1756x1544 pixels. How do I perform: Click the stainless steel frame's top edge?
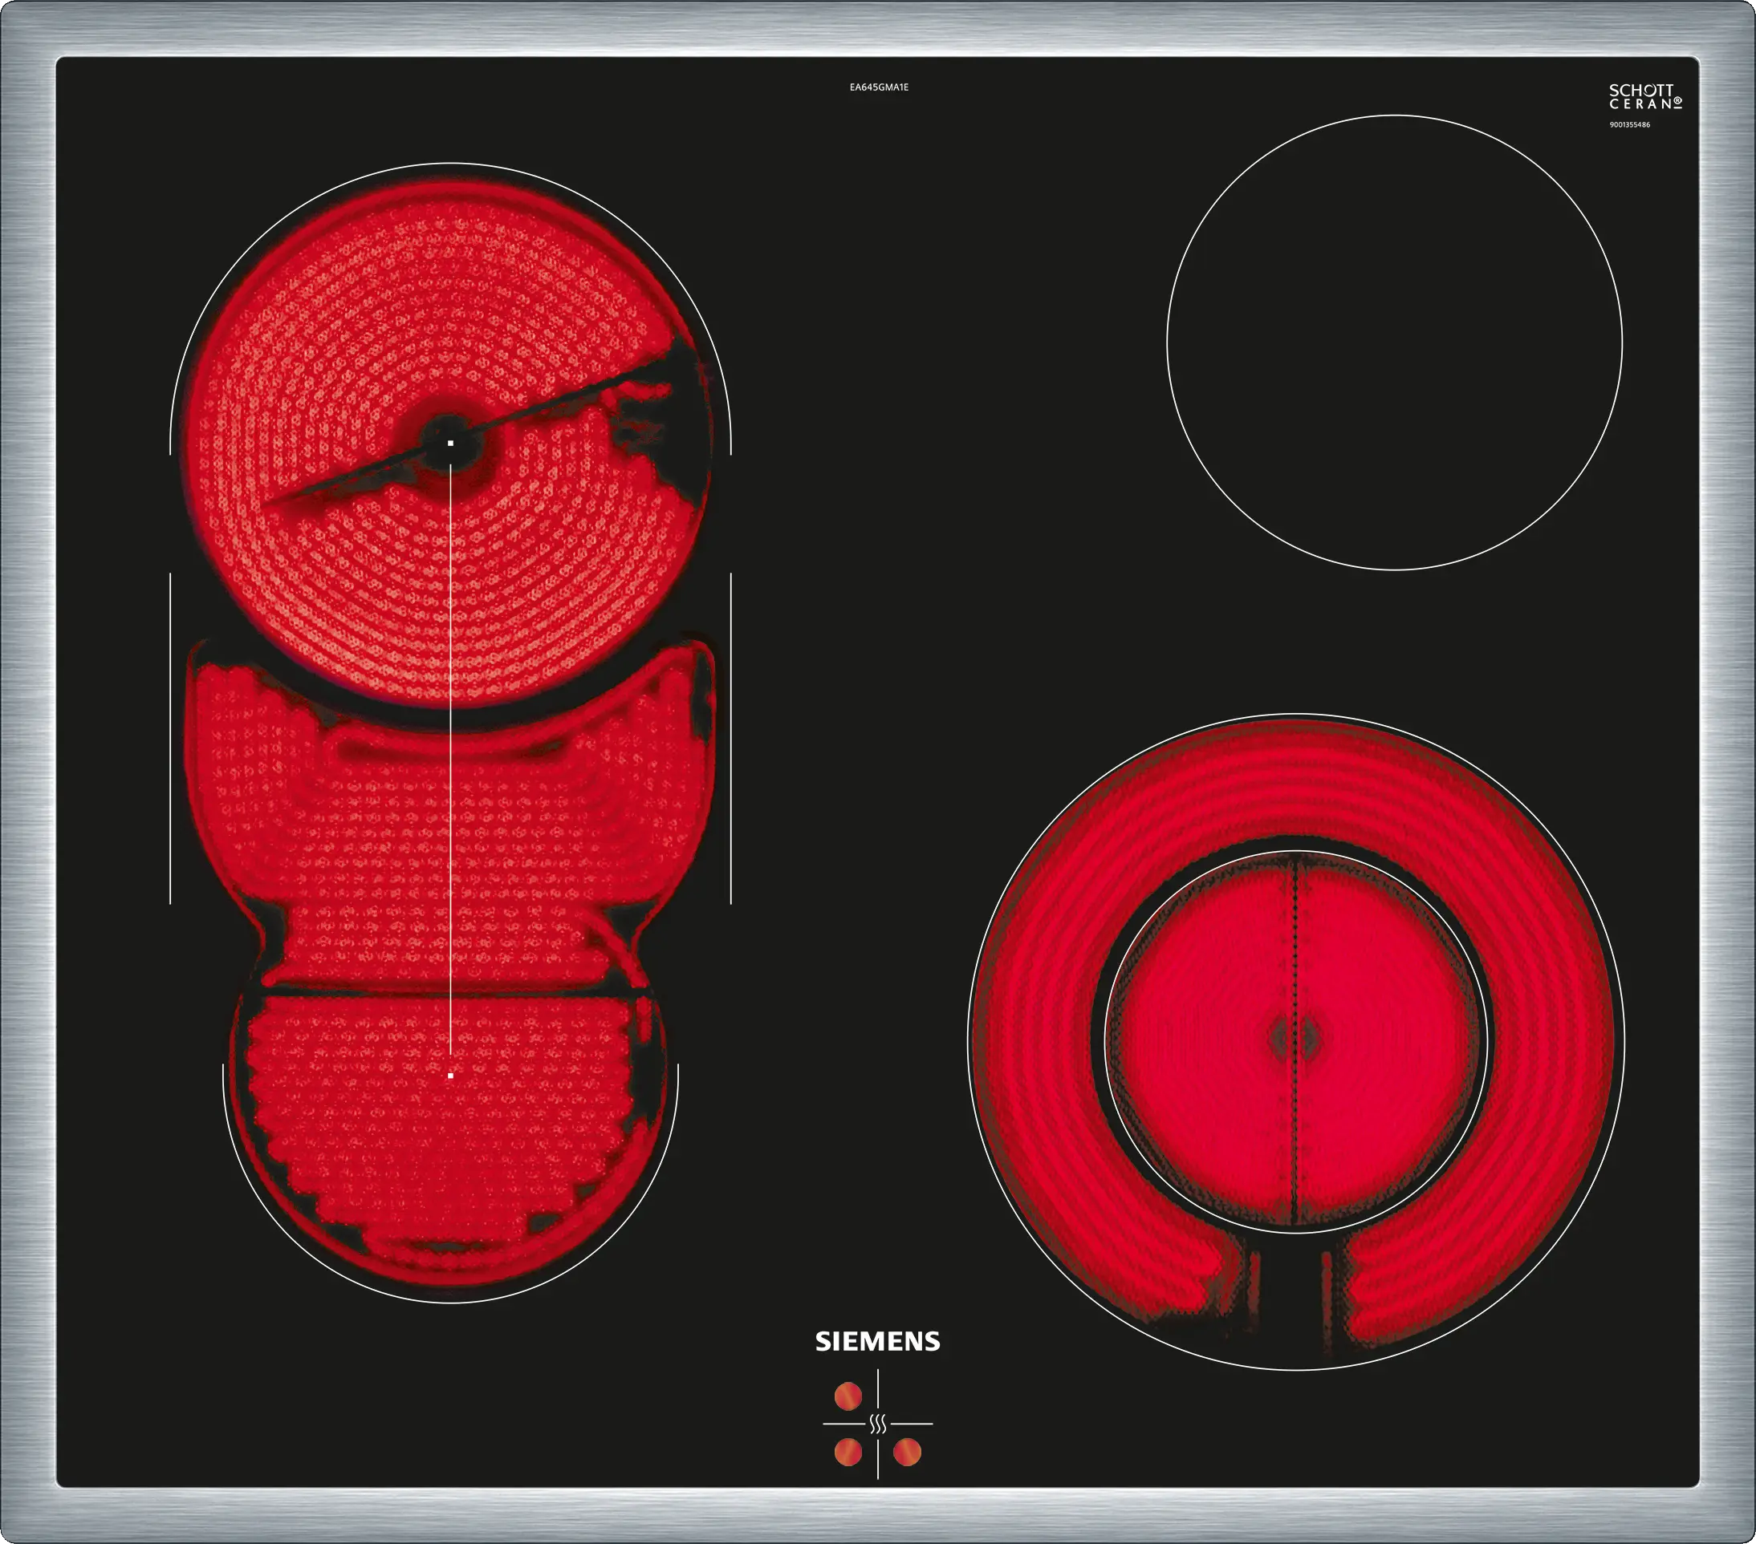[878, 30]
